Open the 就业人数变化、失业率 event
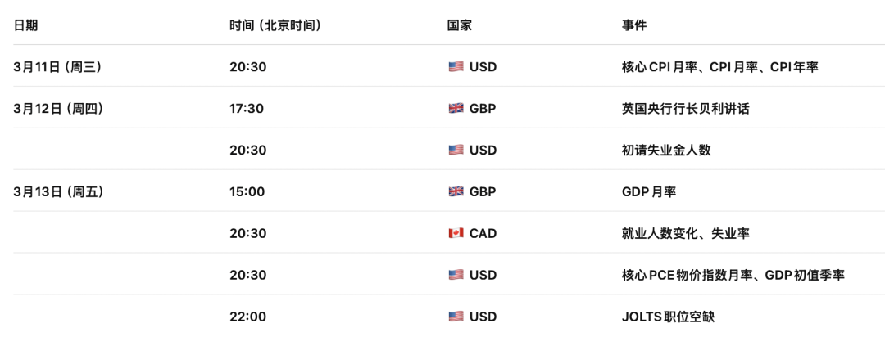Viewport: 885px width, 337px height. [685, 234]
